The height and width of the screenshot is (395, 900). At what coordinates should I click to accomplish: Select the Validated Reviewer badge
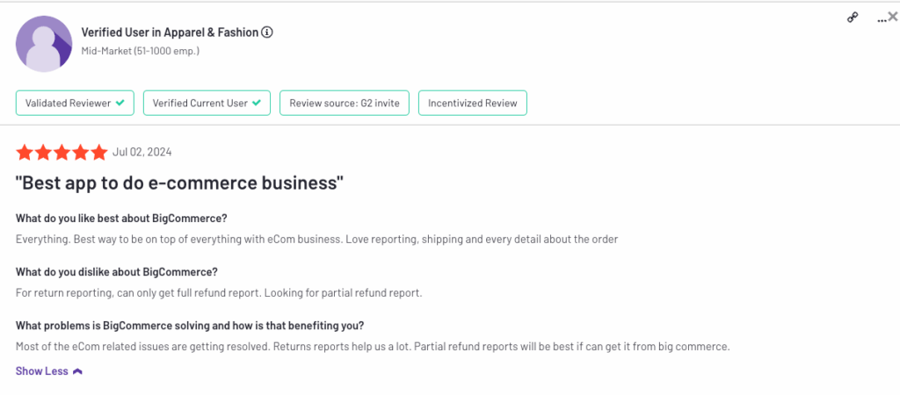point(75,104)
